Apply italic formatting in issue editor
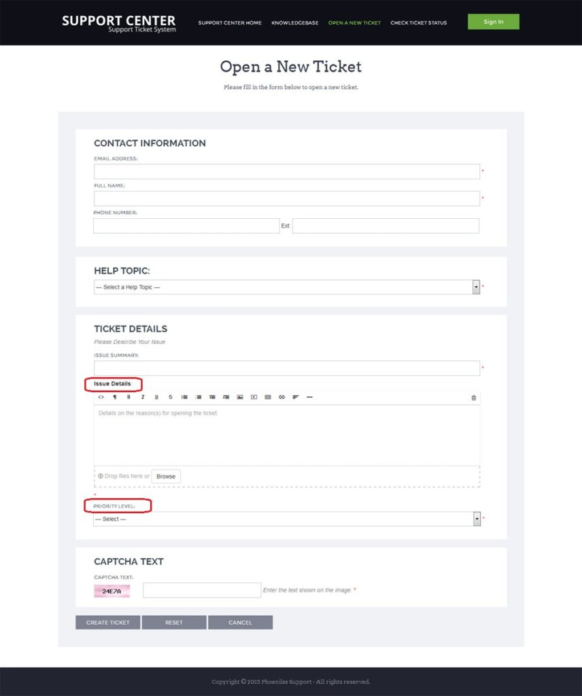Screen dimensions: 582x696 (x=143, y=397)
